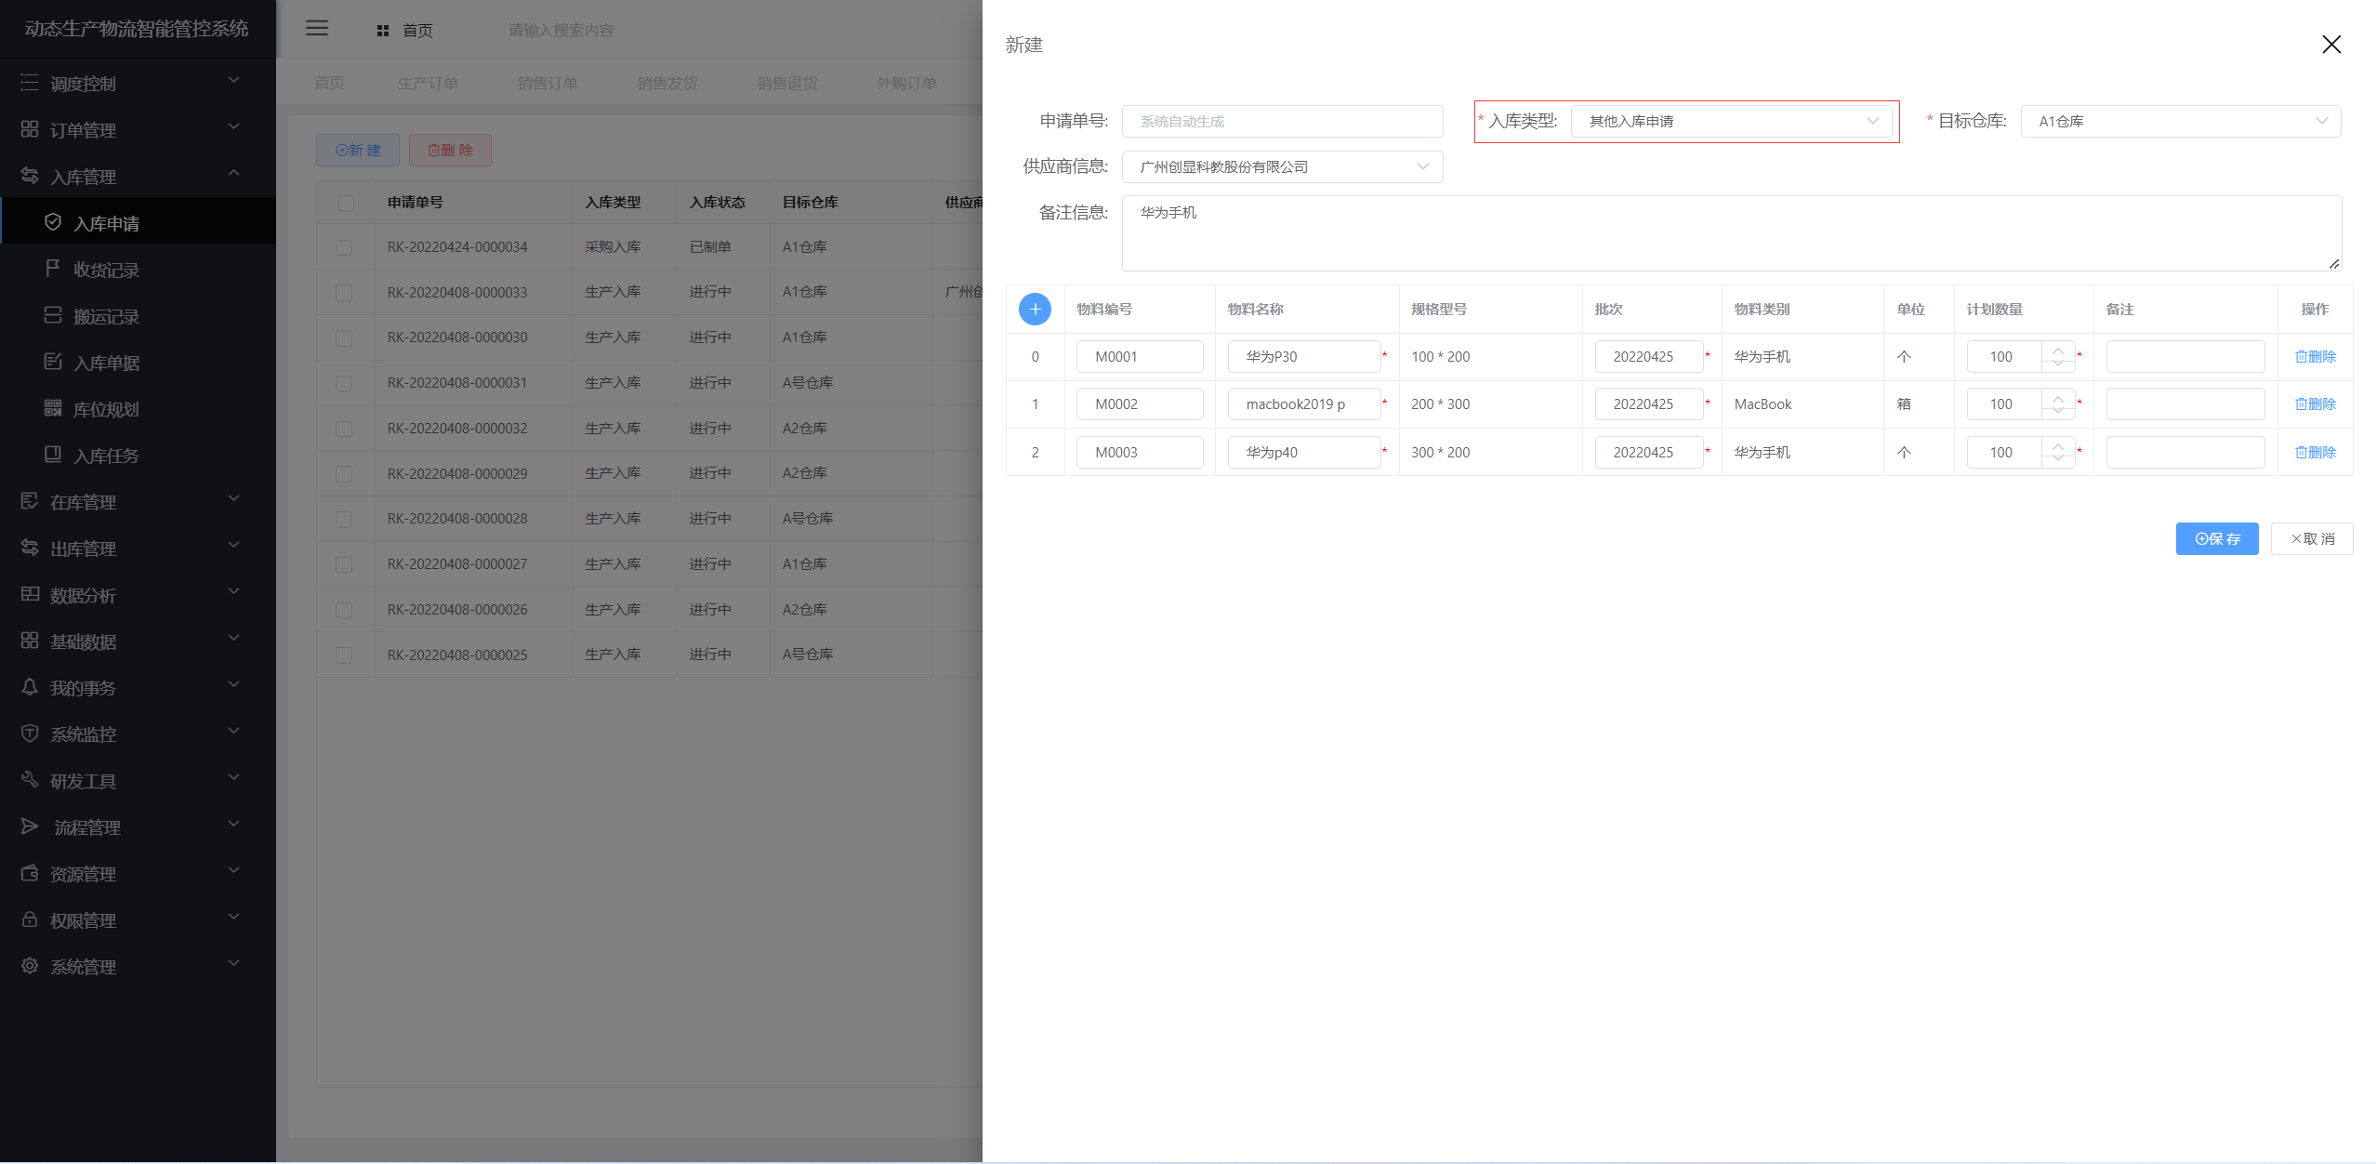Expand the 在库管理 menu chevron
Viewport: 2376px width, 1164px height.
tap(234, 499)
